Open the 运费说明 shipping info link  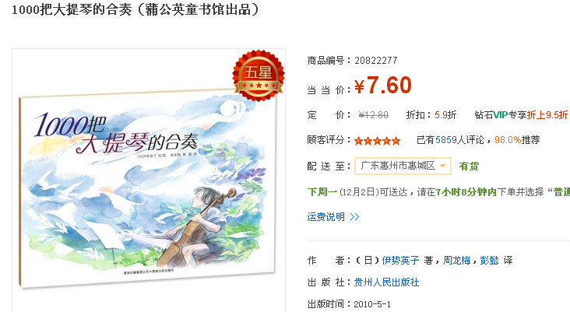[x=325, y=217]
